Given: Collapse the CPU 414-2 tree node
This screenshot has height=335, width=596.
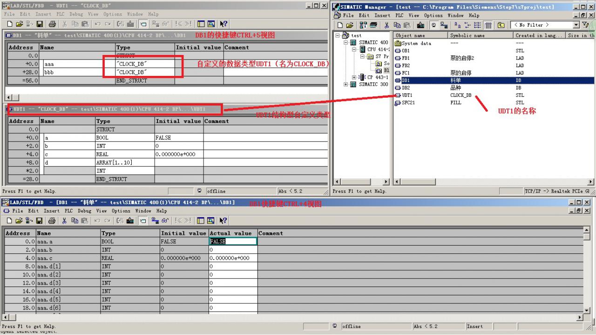Looking at the screenshot, I should 354,49.
